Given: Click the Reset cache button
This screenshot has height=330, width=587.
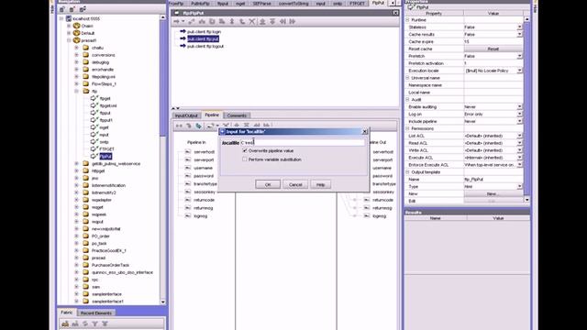Looking at the screenshot, I should coord(493,49).
